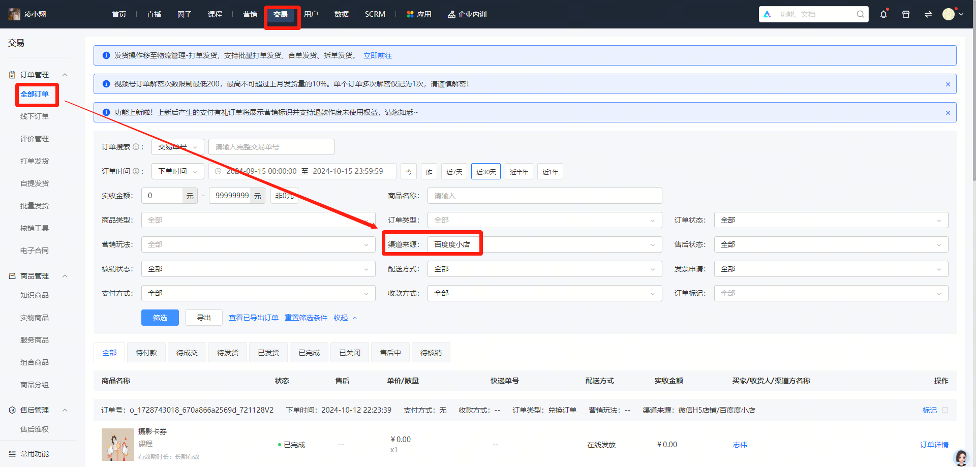The width and height of the screenshot is (976, 467).
Task: Open the 营销 top menu
Action: (250, 14)
